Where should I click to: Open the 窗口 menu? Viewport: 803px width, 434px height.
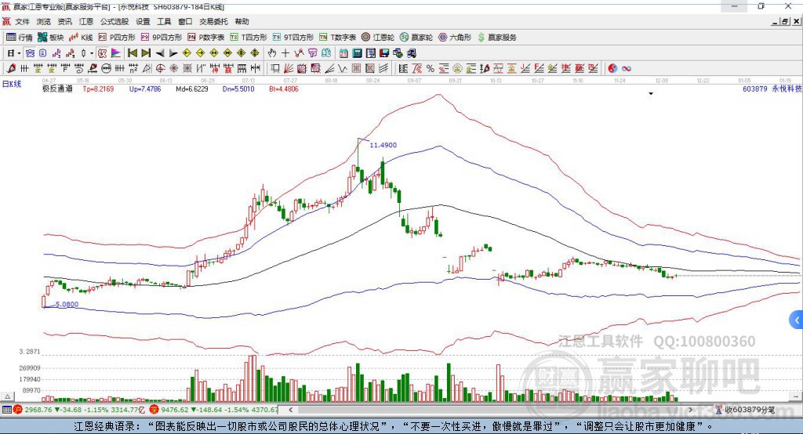185,21
